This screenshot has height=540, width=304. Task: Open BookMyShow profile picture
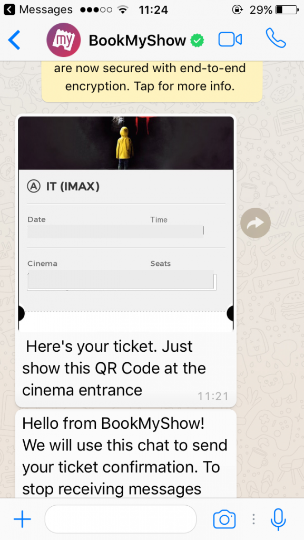pyautogui.click(x=64, y=40)
